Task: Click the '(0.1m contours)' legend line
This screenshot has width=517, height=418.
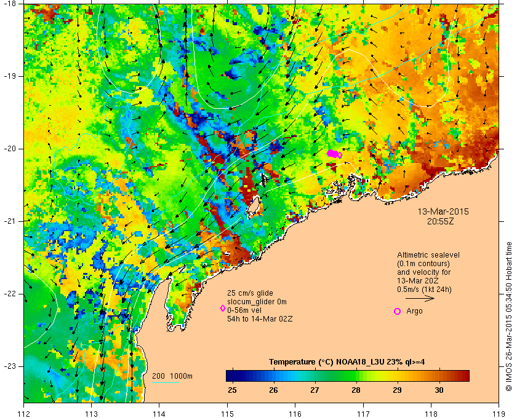Action: (423, 264)
